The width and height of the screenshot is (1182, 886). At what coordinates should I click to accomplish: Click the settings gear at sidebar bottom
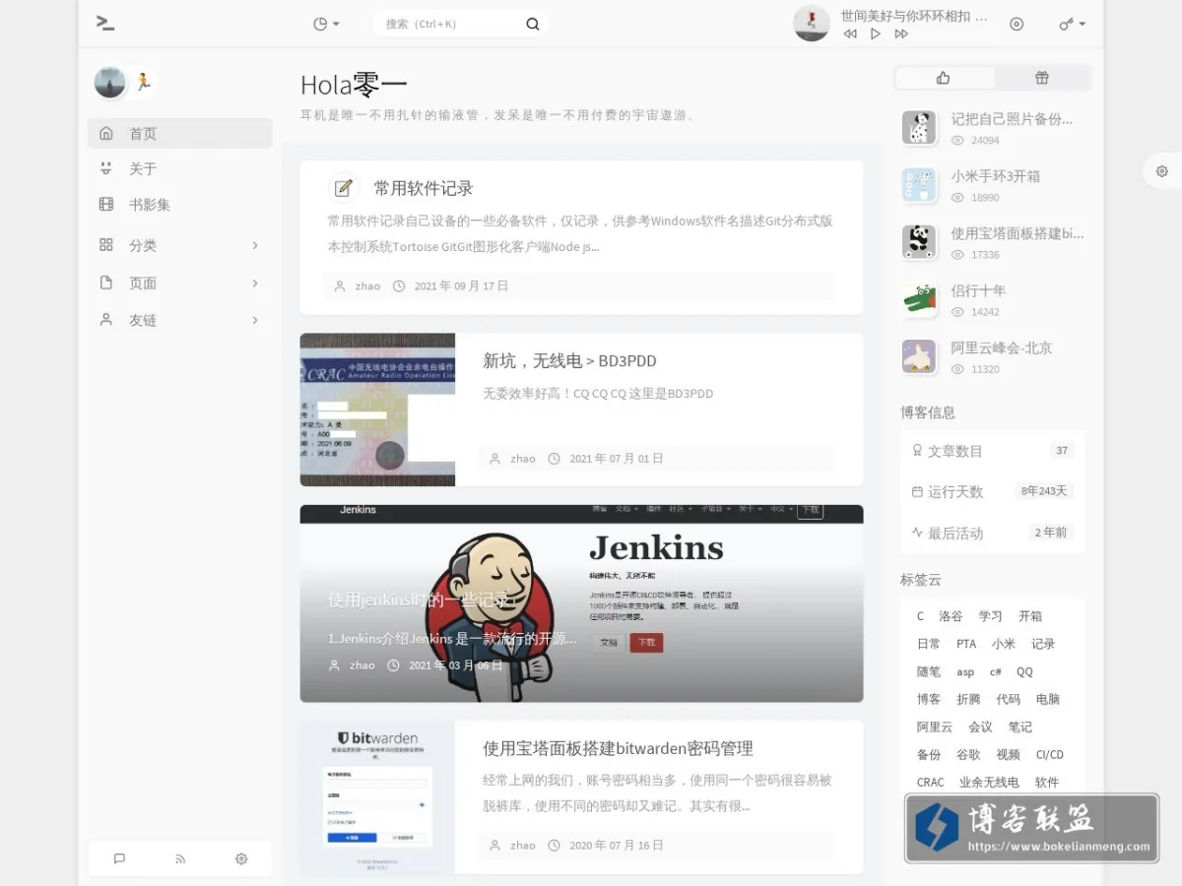pos(241,858)
